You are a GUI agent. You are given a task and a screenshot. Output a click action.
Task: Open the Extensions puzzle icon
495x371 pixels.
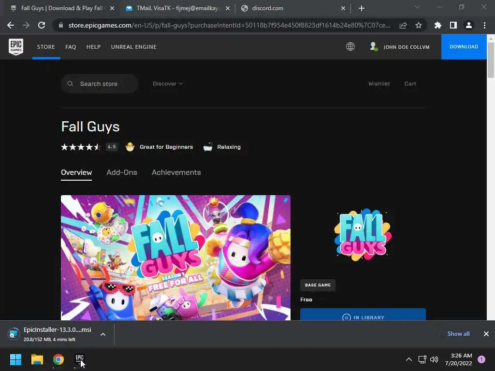click(x=437, y=25)
